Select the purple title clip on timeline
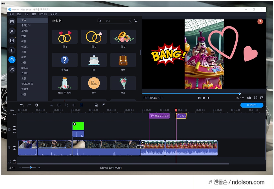The width and height of the screenshot is (274, 189). pos(159,116)
